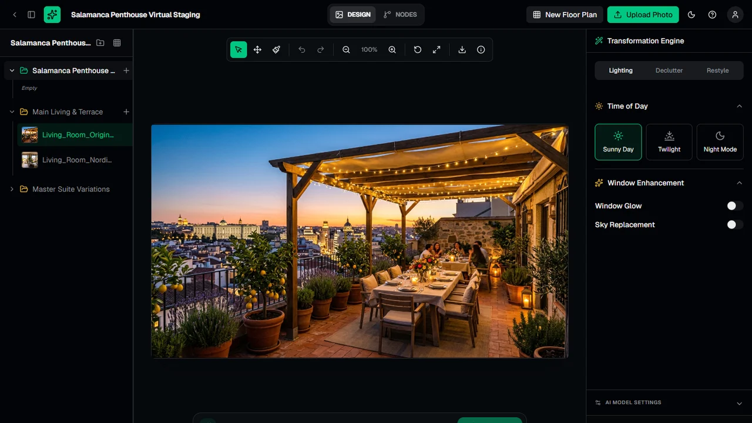This screenshot has height=423, width=752.
Task: Open the Declutter tab
Action: tap(669, 70)
